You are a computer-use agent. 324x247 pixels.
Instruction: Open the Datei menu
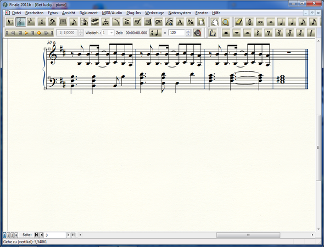16,13
